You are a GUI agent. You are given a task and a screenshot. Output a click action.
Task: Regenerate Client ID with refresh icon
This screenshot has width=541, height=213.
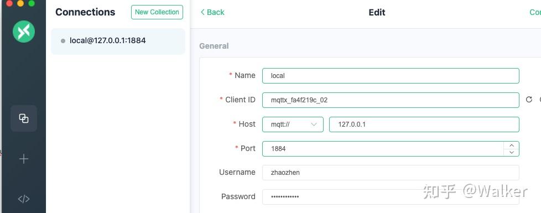pos(529,100)
